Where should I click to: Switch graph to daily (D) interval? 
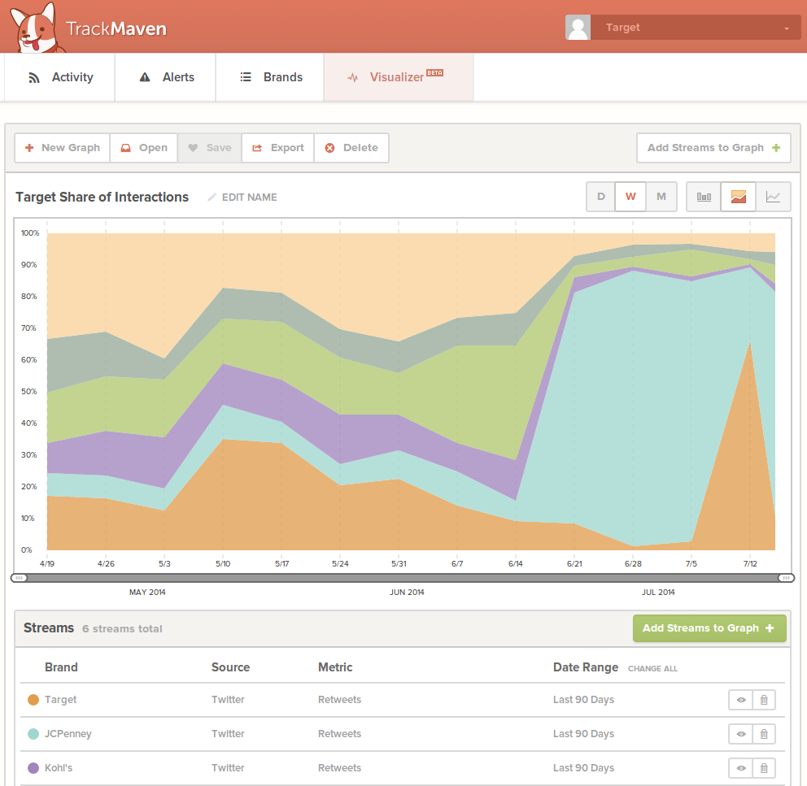coord(600,197)
